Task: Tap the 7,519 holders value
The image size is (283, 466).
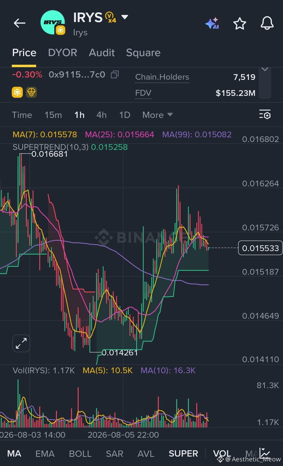Action: [244, 77]
